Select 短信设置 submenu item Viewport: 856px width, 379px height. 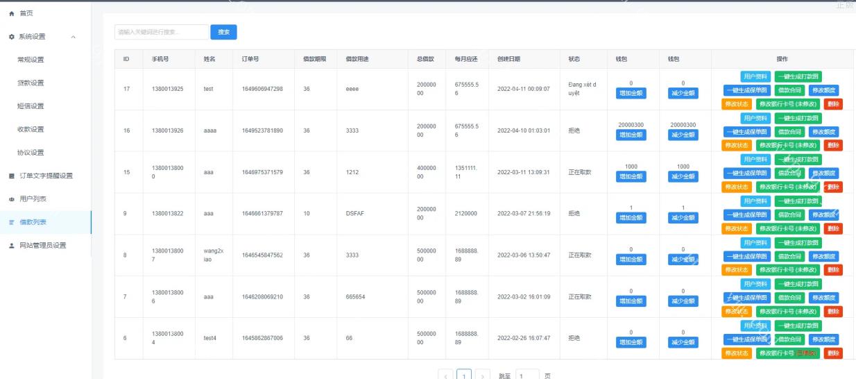click(x=31, y=106)
